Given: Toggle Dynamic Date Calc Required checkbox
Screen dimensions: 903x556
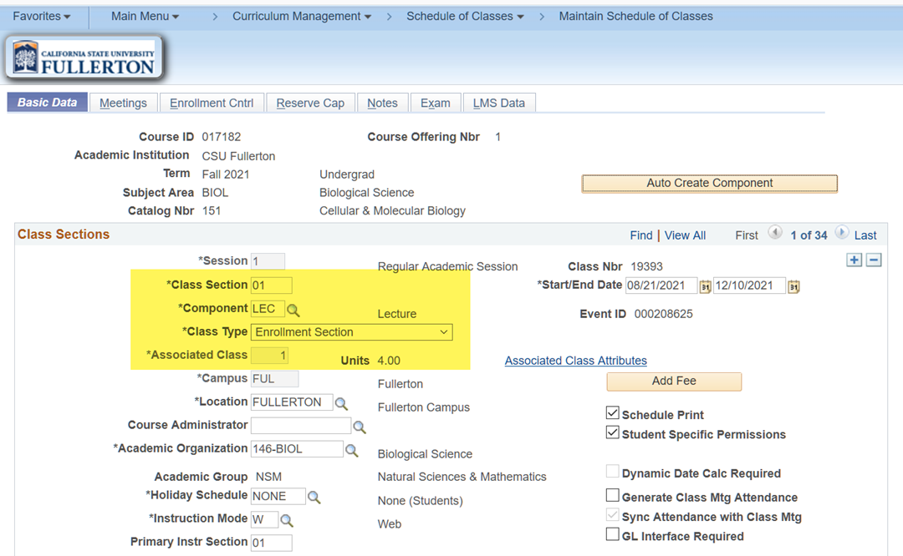Looking at the screenshot, I should [x=613, y=472].
